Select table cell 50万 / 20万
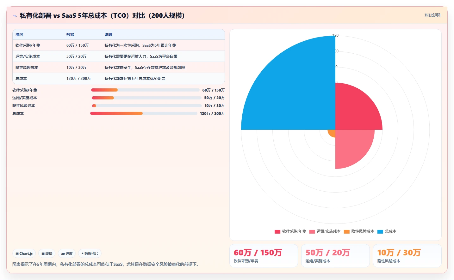Image resolution: width=454 pixels, height=280 pixels. (76, 57)
